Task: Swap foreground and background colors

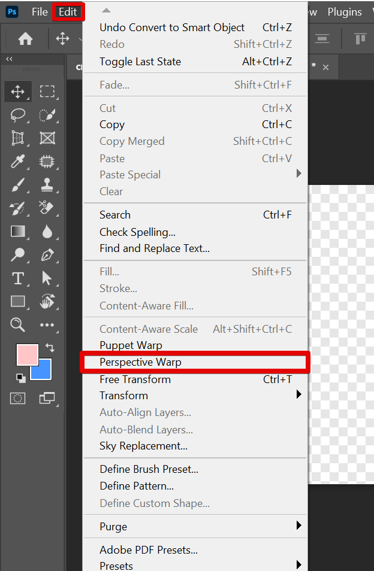Action: click(50, 347)
